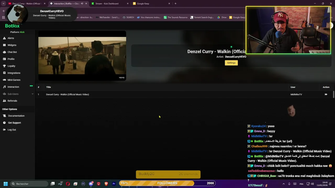Open the Windows Start menu
The image size is (335, 188).
(5, 184)
